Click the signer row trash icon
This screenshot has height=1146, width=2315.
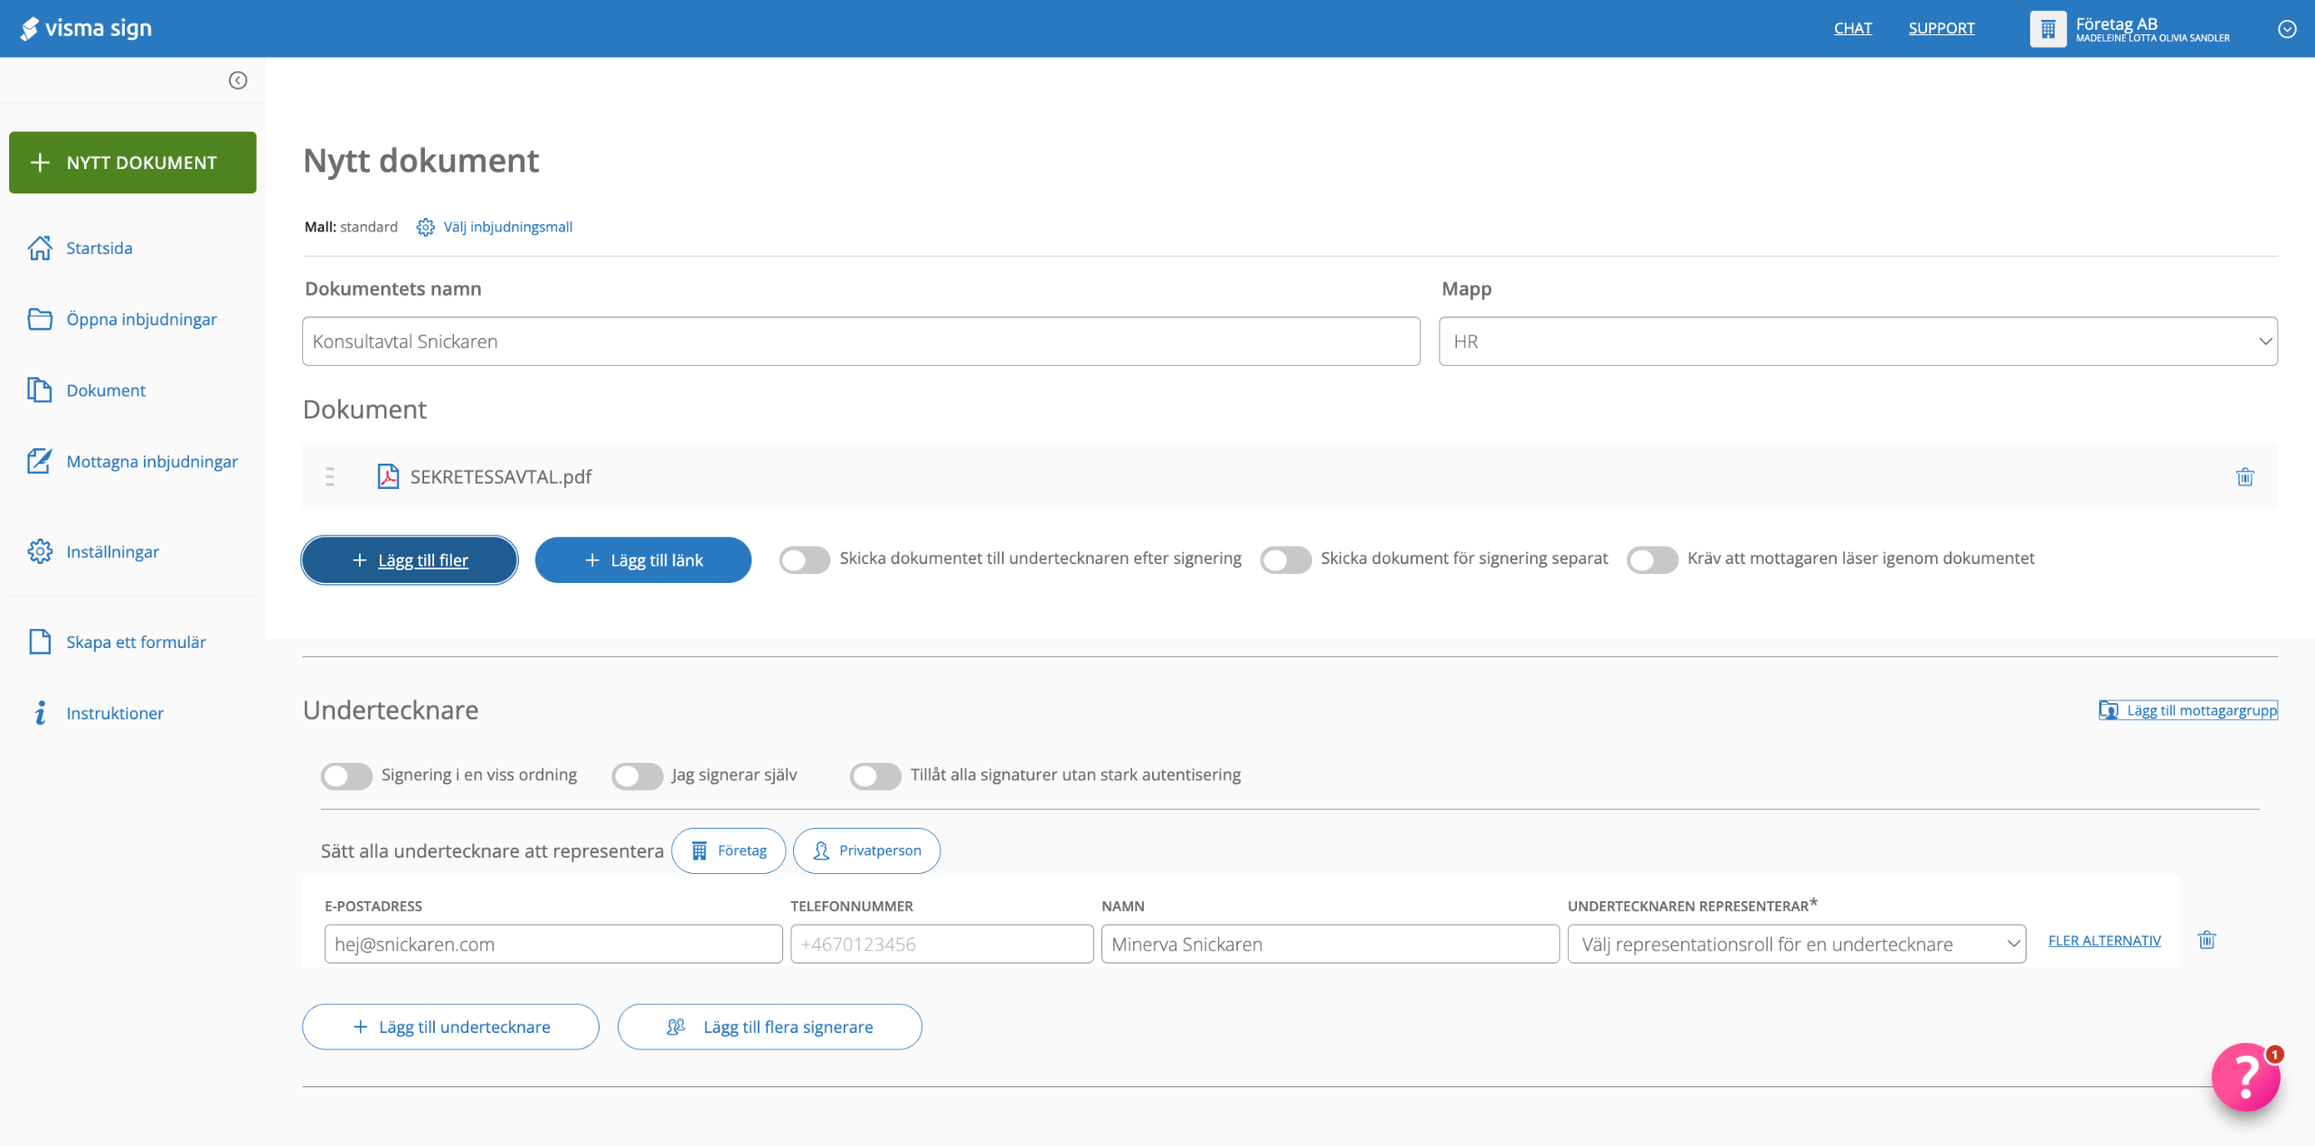(2206, 940)
